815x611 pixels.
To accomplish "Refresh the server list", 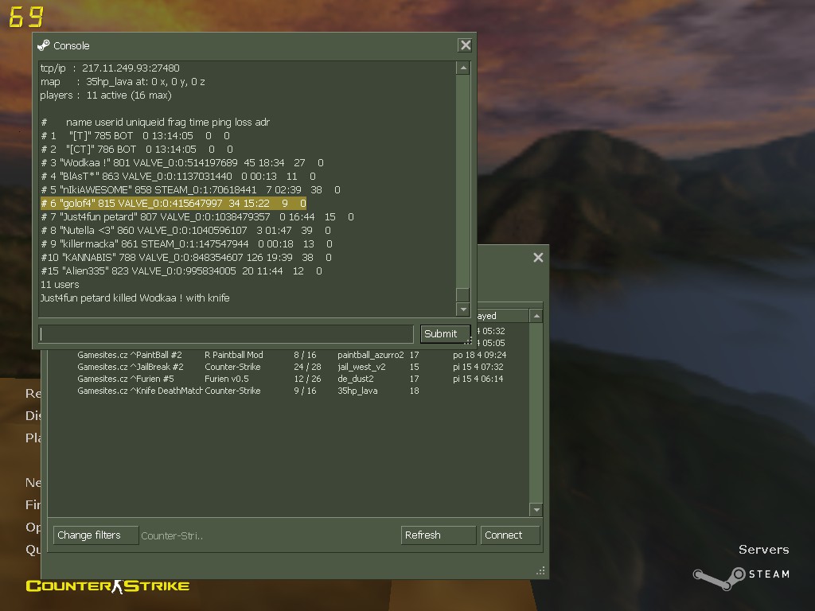I will click(439, 535).
